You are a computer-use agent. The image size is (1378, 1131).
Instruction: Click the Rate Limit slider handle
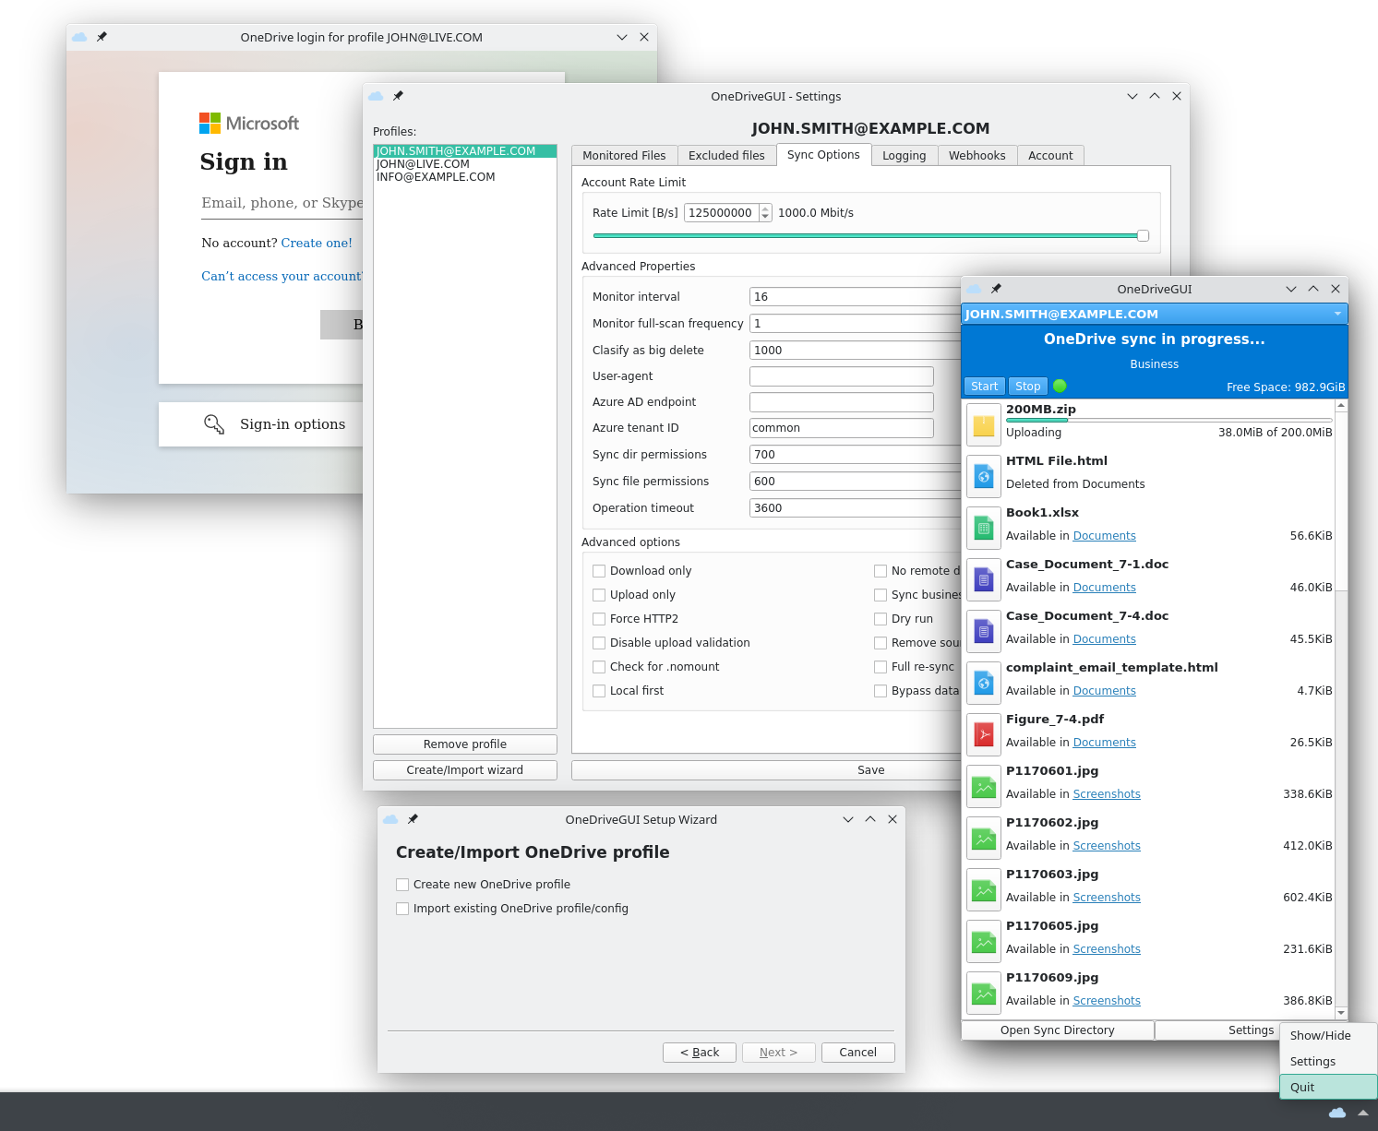(x=1143, y=235)
